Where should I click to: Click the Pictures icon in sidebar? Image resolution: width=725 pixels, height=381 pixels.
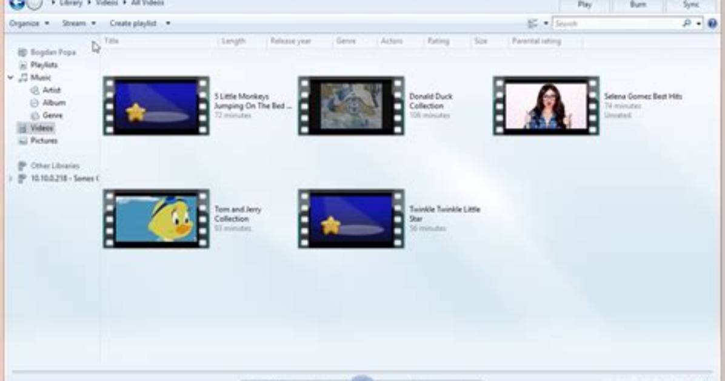pyautogui.click(x=22, y=141)
